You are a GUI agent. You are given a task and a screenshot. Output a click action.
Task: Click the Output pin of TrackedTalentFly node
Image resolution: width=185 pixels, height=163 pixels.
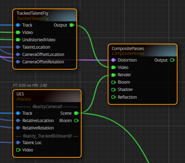pos(72,25)
